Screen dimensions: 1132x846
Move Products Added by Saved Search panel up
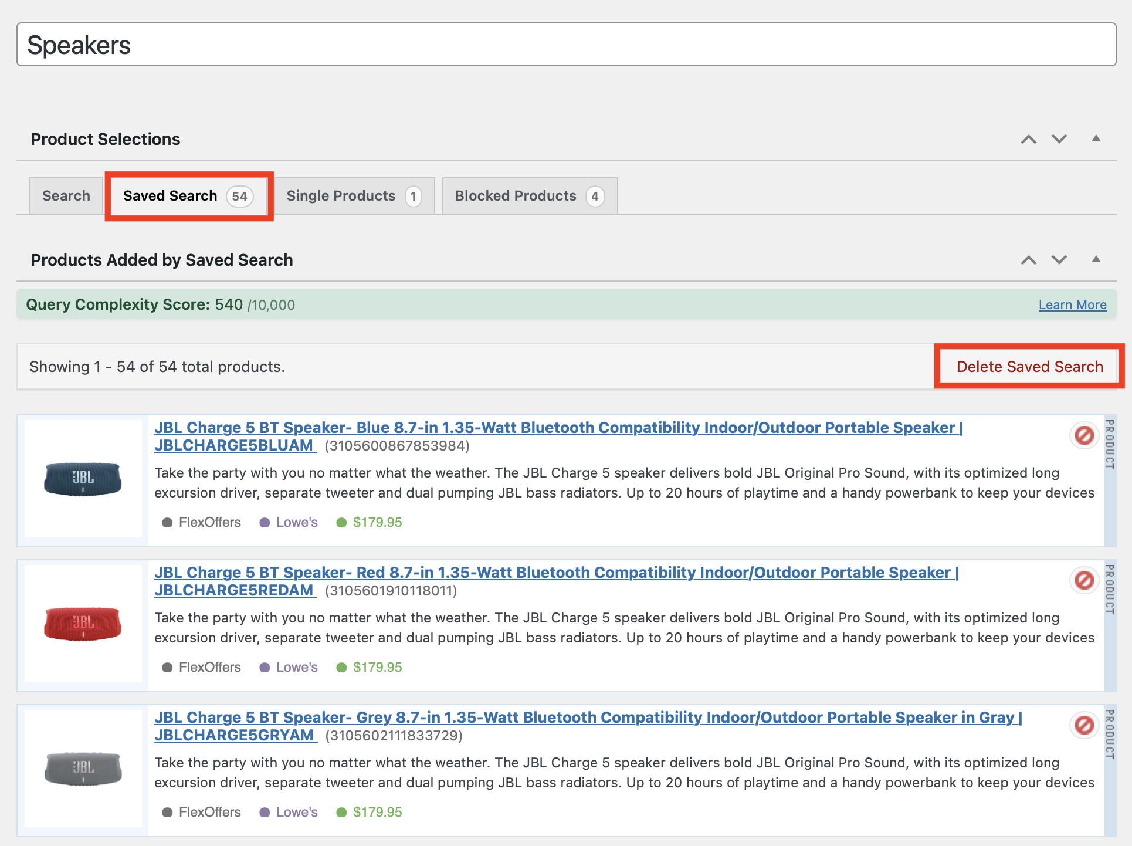pos(1028,260)
